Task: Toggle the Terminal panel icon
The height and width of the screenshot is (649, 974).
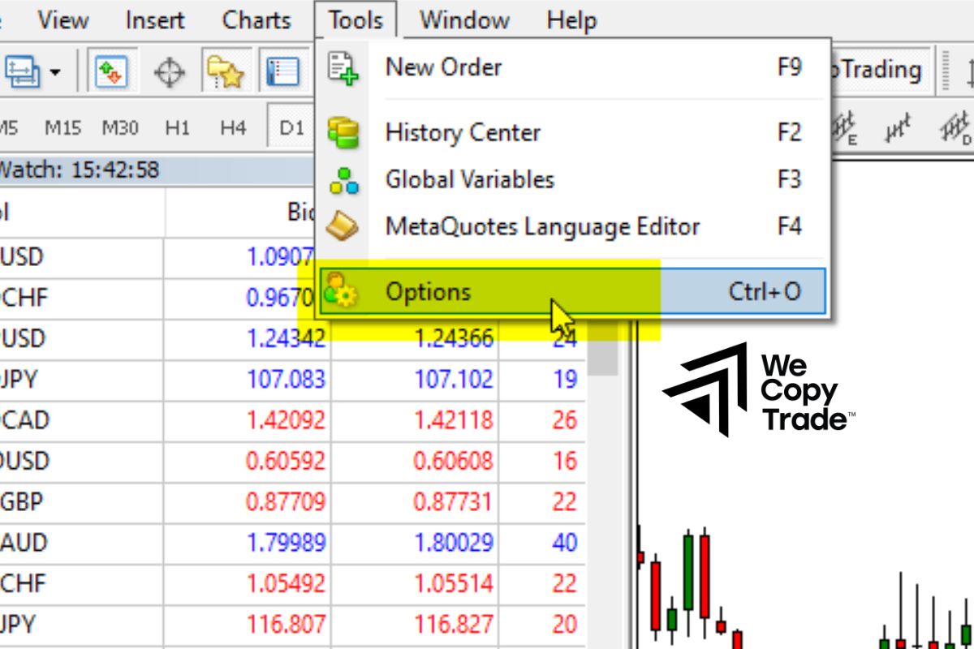Action: 282,72
